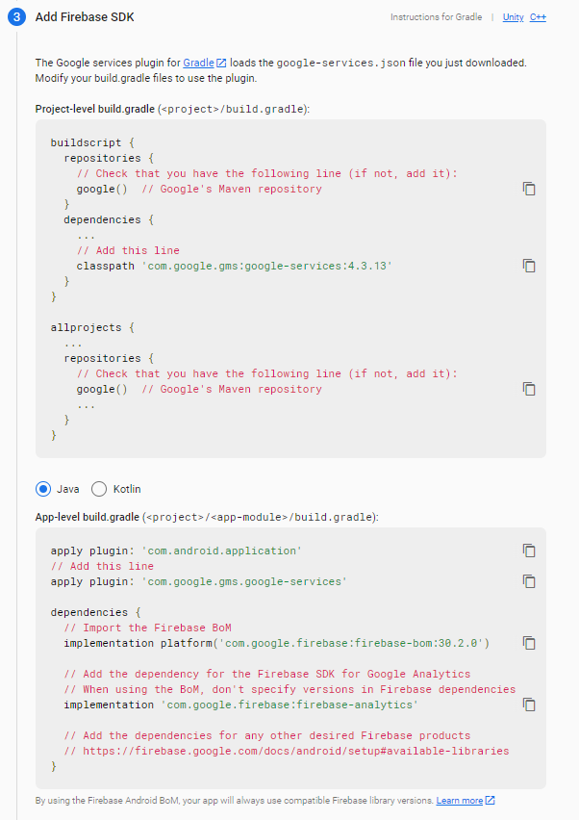Click the 'buildscript {' code line

tap(92, 142)
